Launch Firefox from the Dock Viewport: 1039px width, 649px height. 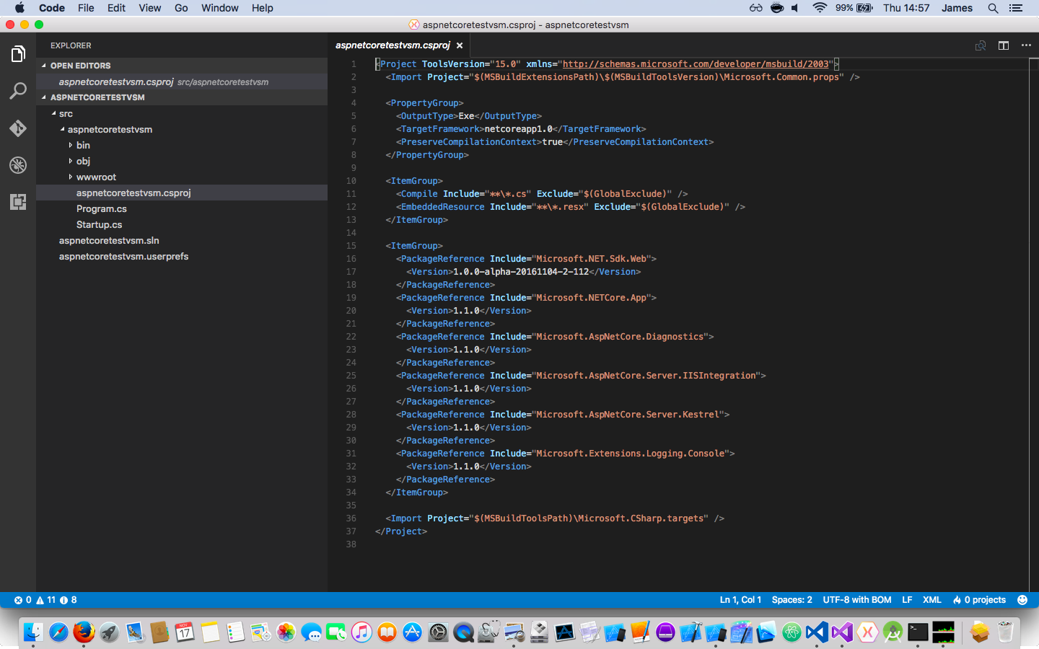[x=84, y=632]
